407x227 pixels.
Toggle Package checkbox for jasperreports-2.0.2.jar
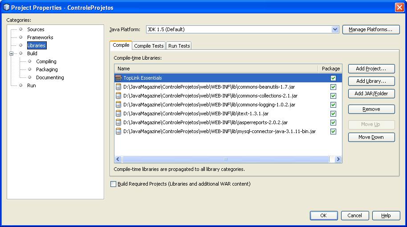click(x=333, y=122)
